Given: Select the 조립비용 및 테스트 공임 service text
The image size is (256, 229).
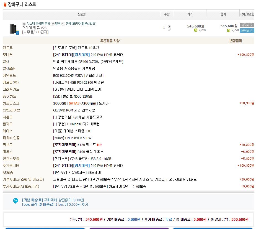Looking at the screenshot, I should coord(125,179).
